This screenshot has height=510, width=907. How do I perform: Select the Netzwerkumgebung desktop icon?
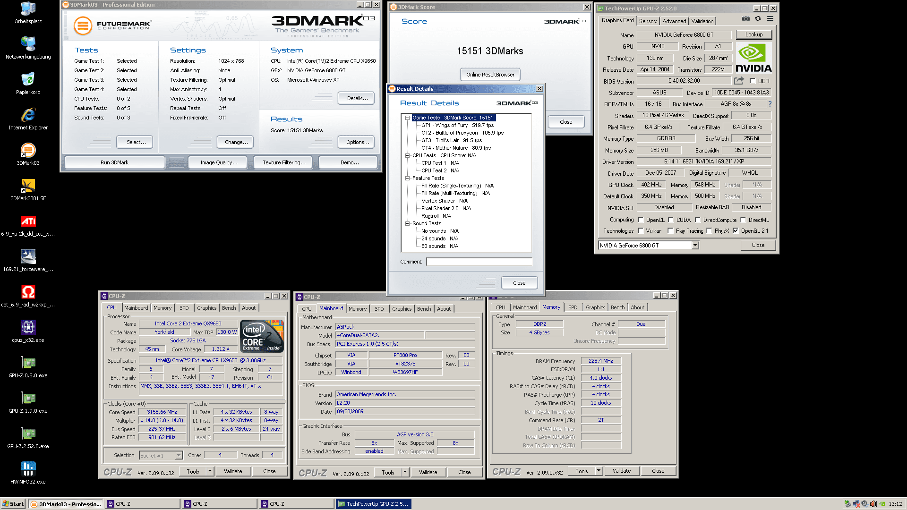(28, 48)
